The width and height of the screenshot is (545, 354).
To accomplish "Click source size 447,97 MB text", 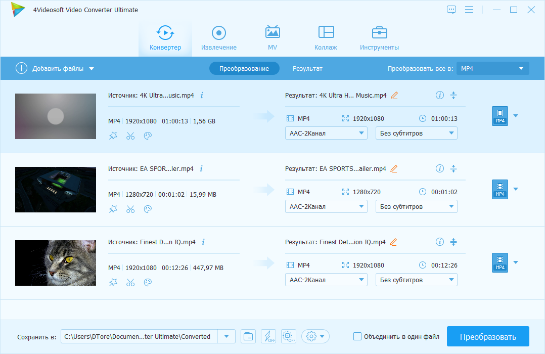I will coord(208,268).
